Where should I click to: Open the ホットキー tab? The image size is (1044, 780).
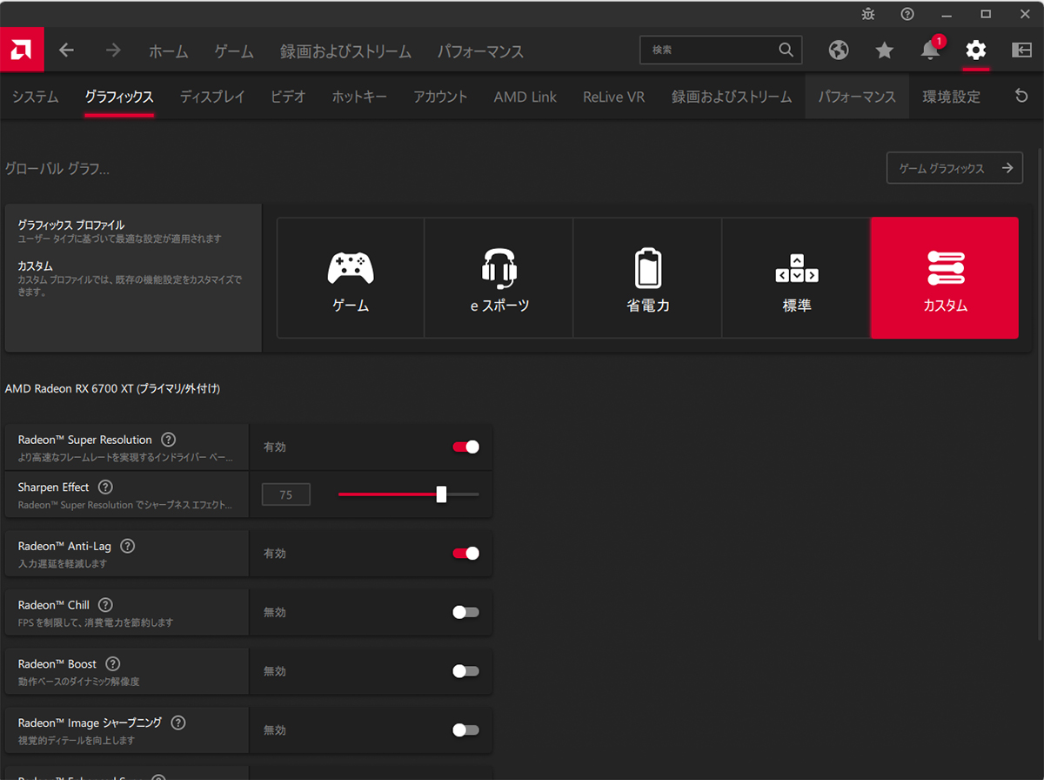tap(359, 97)
